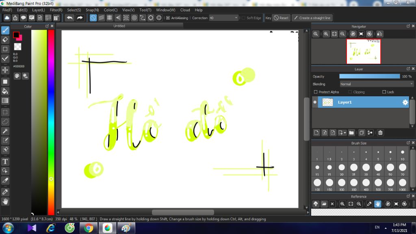Zoom out using Navigator panel

342,34
